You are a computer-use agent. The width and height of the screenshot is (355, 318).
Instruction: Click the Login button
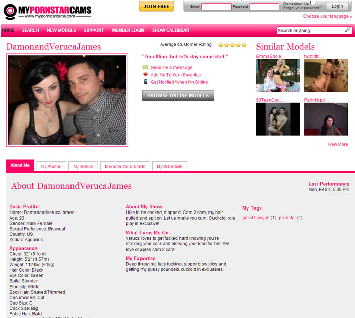click(x=337, y=6)
